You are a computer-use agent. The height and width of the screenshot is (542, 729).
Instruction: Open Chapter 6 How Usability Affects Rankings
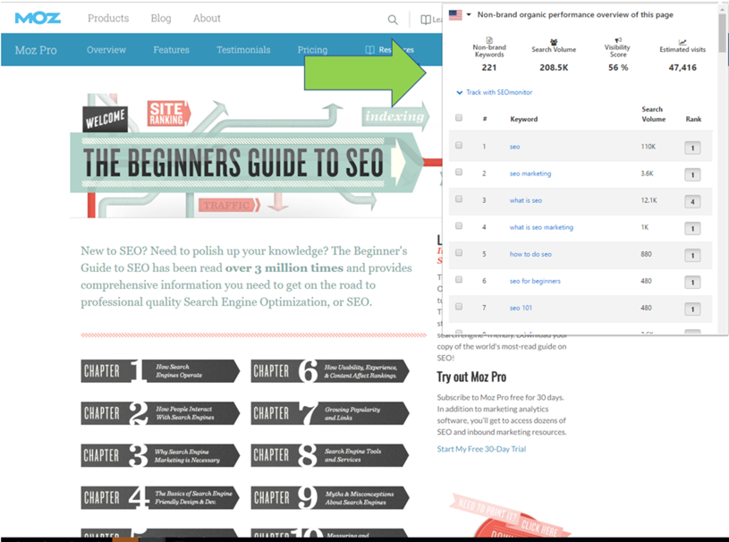330,371
